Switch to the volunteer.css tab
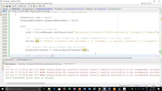The height and width of the screenshot is (91, 162). (x=60, y=9)
